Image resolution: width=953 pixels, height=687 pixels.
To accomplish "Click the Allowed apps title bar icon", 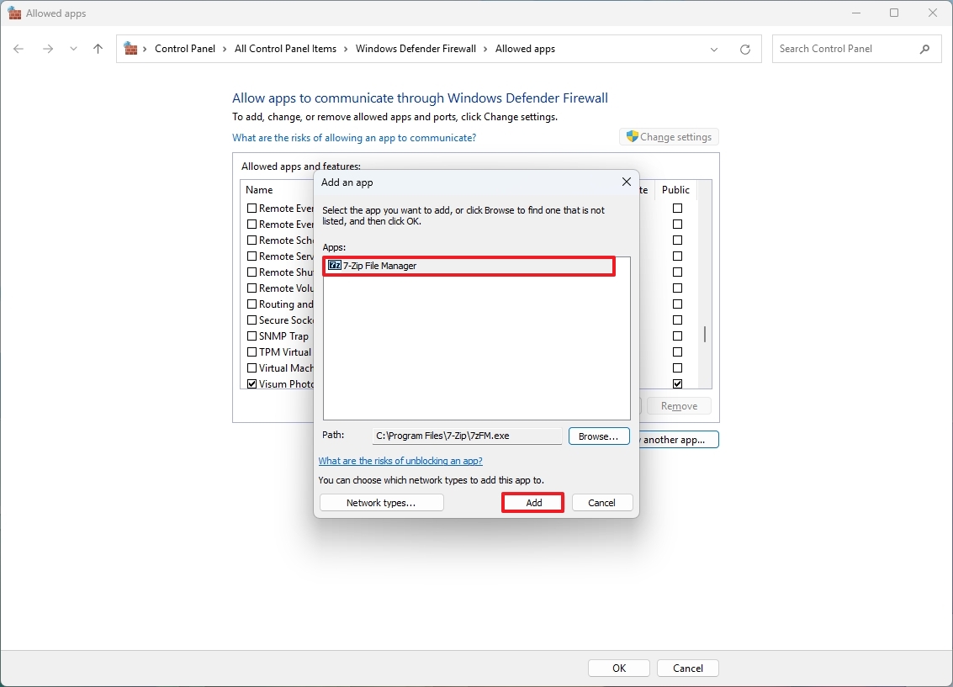I will coord(14,13).
